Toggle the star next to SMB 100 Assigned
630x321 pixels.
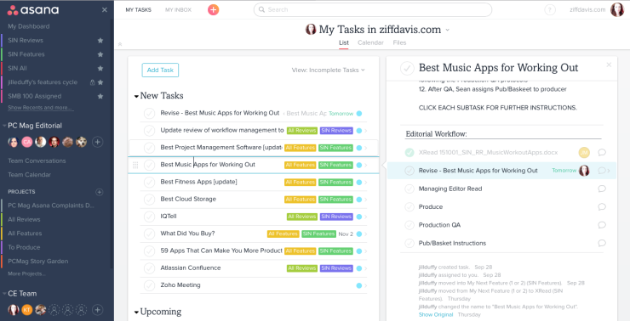pos(100,97)
